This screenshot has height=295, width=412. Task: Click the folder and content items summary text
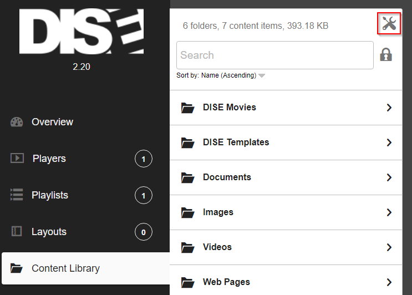pyautogui.click(x=256, y=26)
